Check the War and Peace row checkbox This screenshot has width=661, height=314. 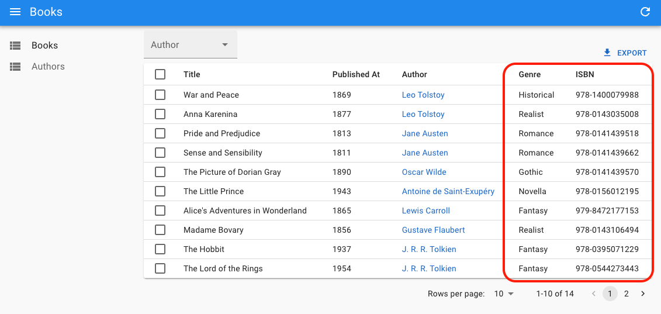[x=160, y=95]
